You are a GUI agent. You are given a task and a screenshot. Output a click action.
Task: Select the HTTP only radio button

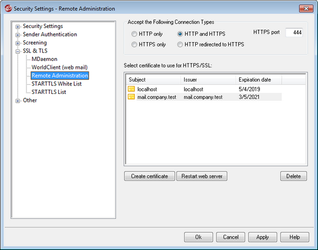pos(134,34)
